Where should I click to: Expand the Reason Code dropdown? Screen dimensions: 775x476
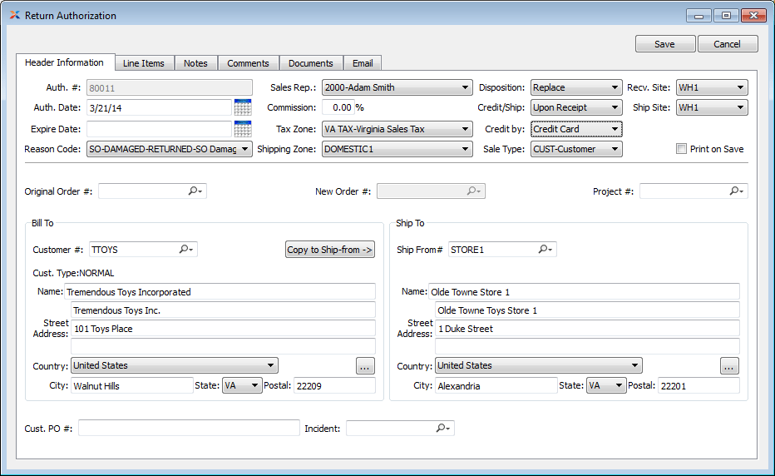(170, 149)
